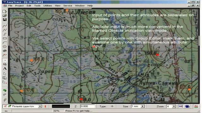This screenshot has height=113, width=202.
Task: Click the red exclamation icon beside layer dropdown
Action: [x=45, y=106]
